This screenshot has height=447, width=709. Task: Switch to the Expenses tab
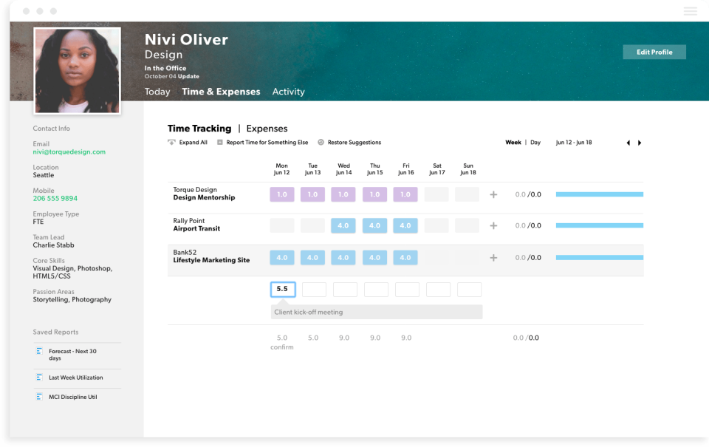click(x=267, y=128)
